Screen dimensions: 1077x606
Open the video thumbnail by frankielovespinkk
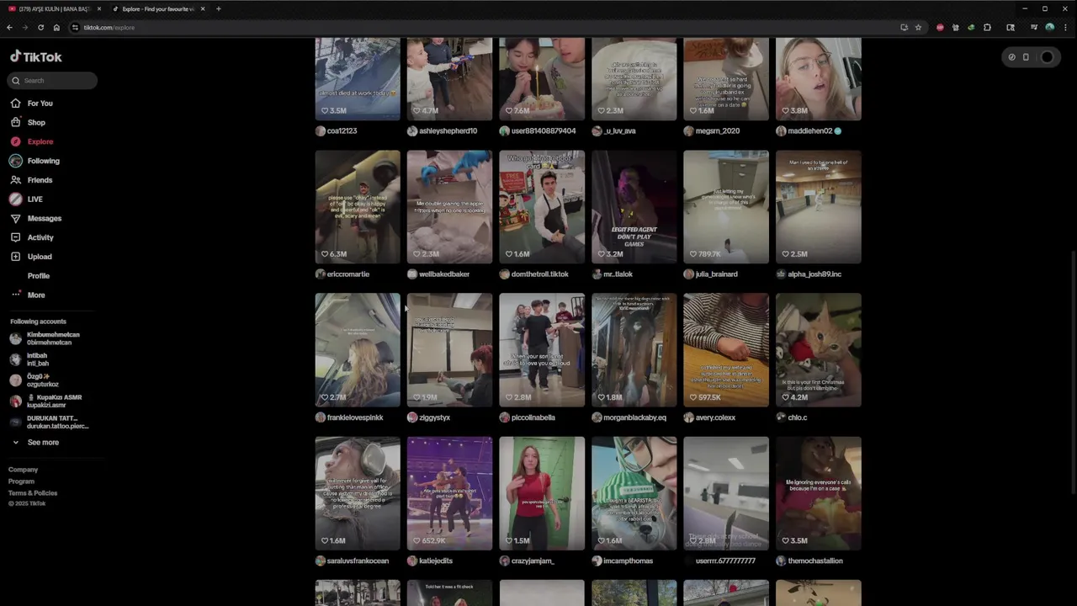[358, 350]
